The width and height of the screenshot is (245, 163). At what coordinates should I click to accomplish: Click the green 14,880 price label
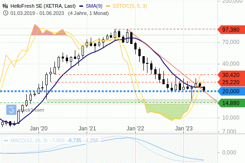(x=231, y=103)
